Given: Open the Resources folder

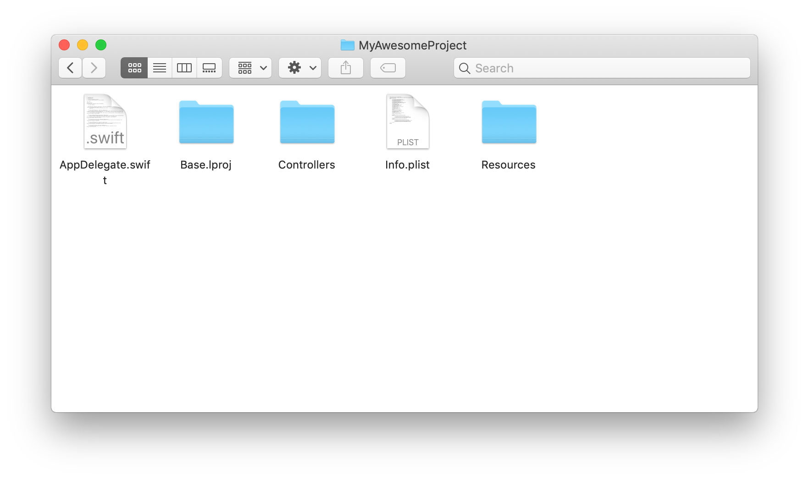Looking at the screenshot, I should (x=509, y=122).
